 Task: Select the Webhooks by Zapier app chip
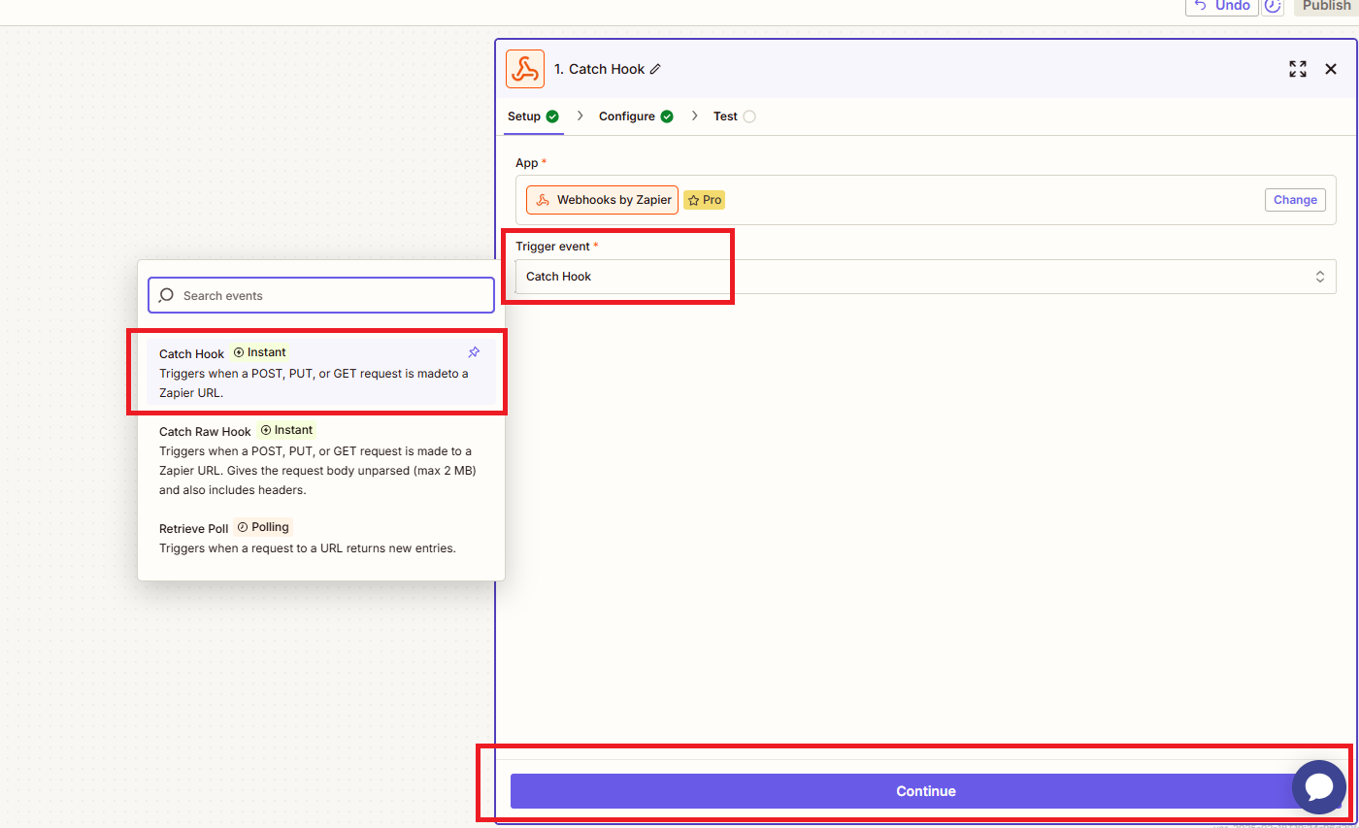[x=602, y=200]
